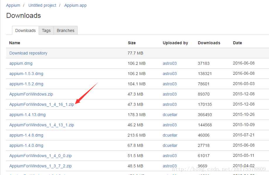Screen dimensions: 269x175
Task: Click the date 2015-10-26
Action: click(244, 114)
